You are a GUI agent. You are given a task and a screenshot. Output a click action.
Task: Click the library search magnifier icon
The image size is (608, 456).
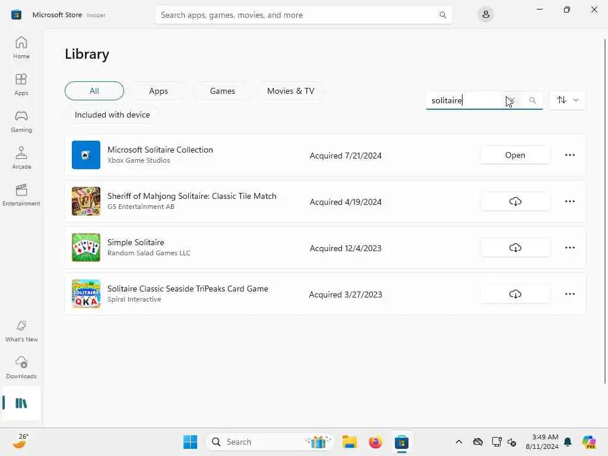(x=533, y=100)
